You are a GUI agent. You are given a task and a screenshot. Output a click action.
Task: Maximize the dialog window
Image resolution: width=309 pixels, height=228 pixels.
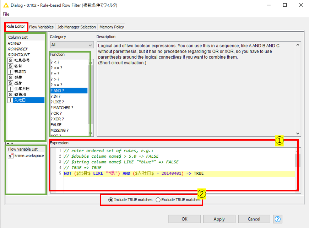285,5
